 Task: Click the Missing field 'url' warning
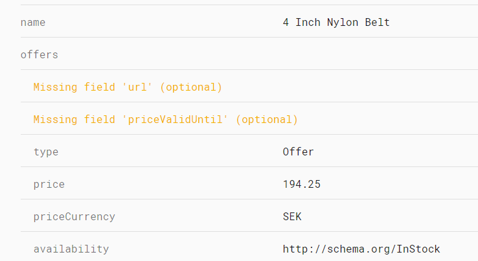point(128,87)
